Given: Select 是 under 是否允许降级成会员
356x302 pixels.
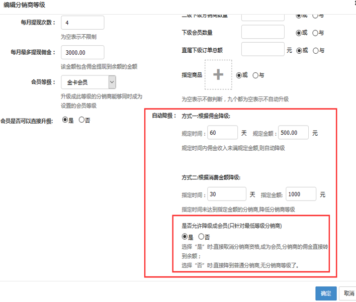Looking at the screenshot, I should (185, 236).
